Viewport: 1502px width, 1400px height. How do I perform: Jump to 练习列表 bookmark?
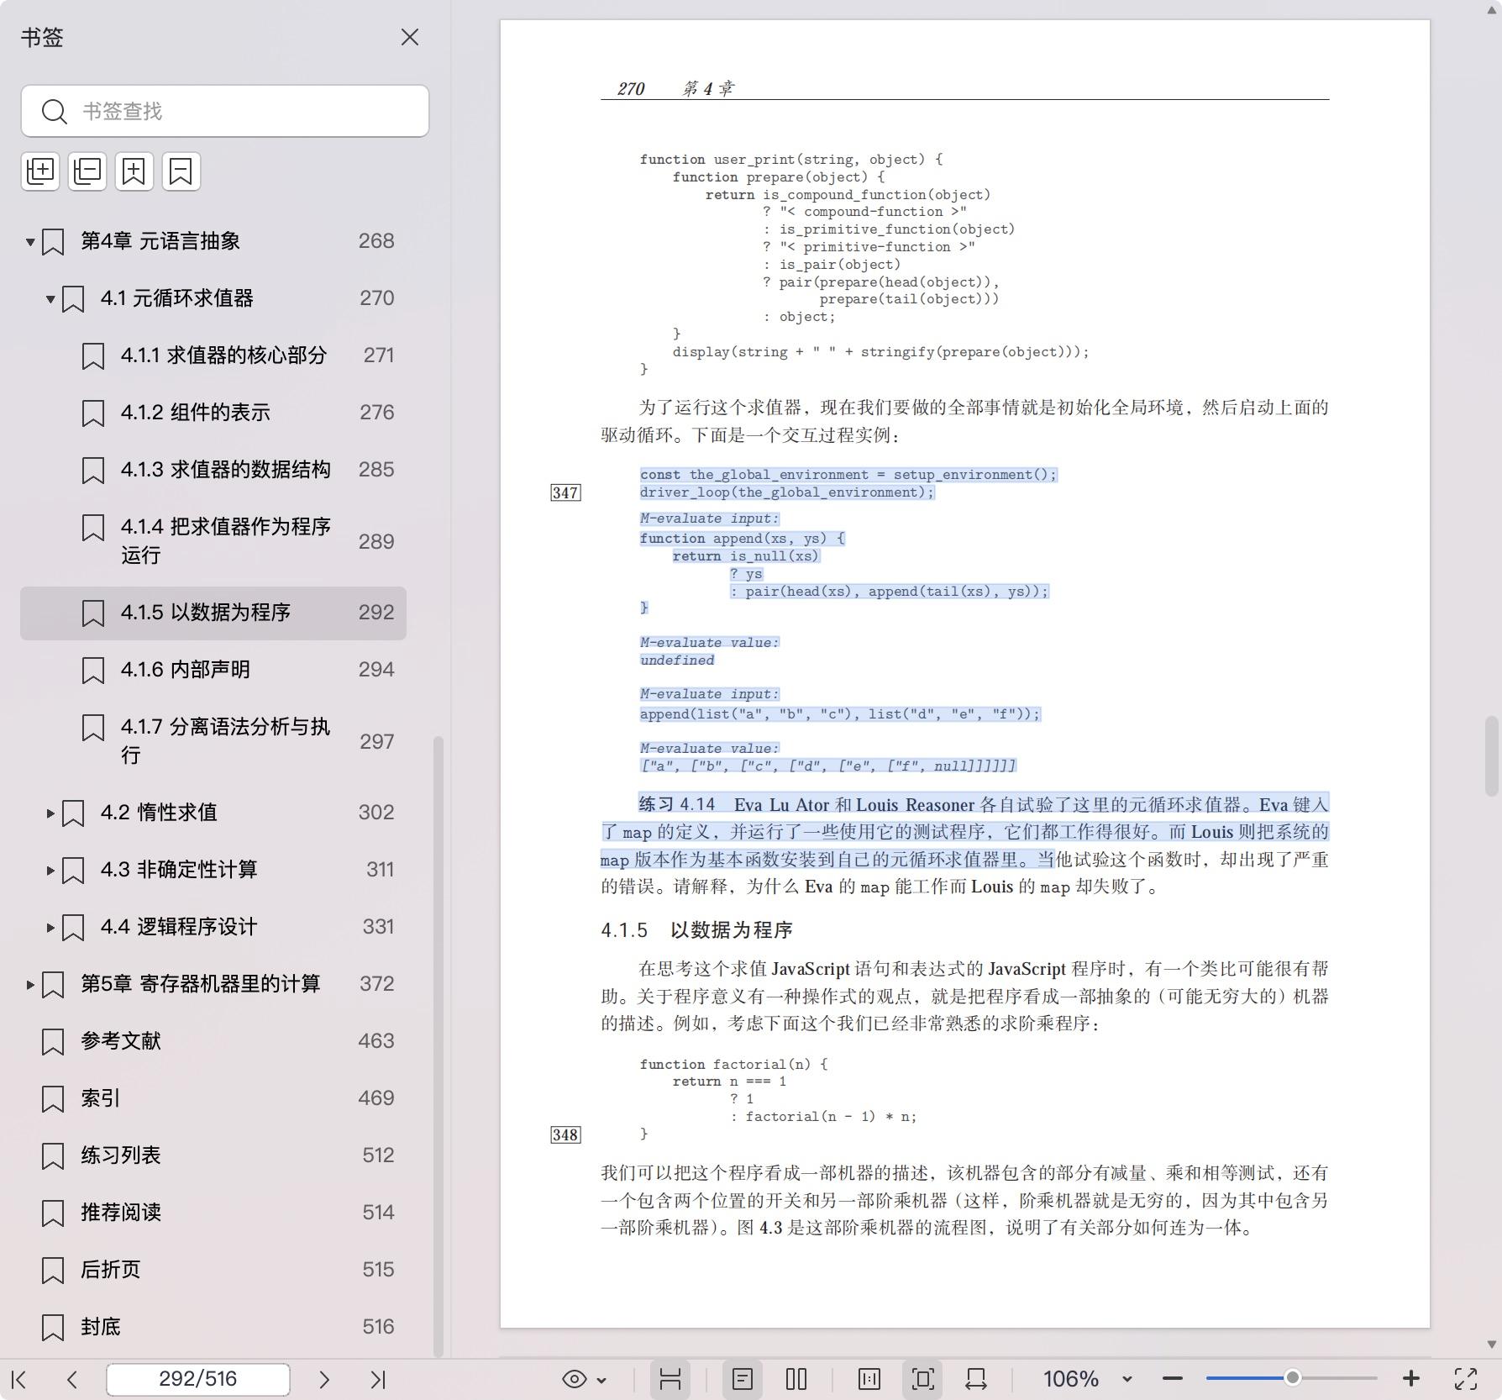click(213, 1155)
